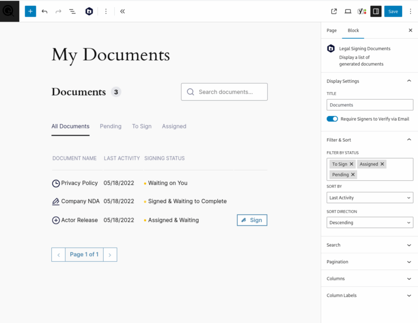The image size is (418, 323).
Task: Open the Sort By dropdown
Action: (370, 198)
